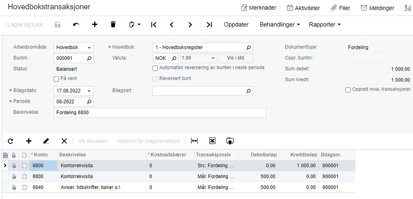This screenshot has height=199, width=413.
Task: Click the save disk icon
Action: click(57, 24)
